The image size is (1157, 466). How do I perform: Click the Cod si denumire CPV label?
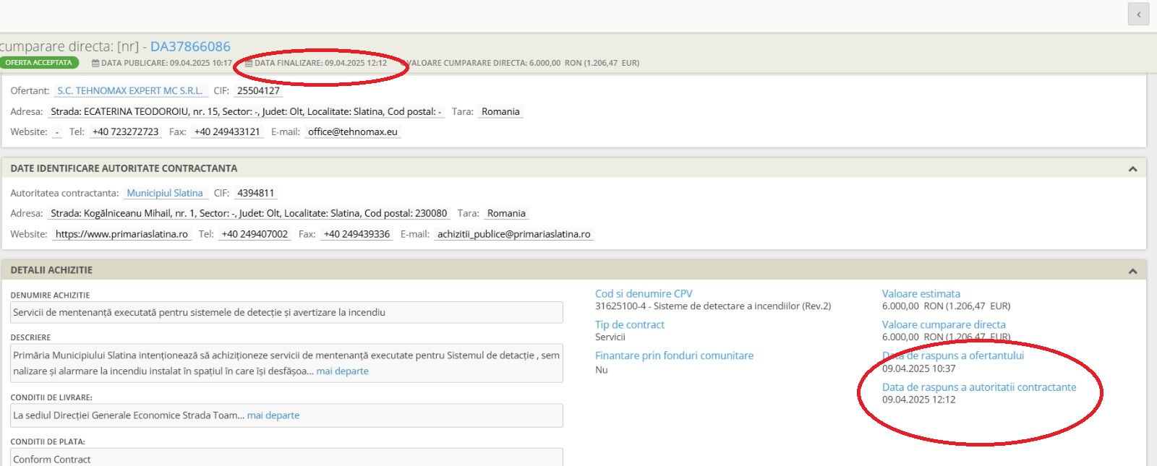[x=644, y=294]
